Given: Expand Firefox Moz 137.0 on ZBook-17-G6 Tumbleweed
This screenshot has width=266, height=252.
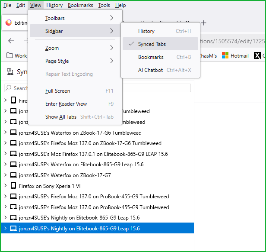Looking at the screenshot, I should tap(6, 143).
